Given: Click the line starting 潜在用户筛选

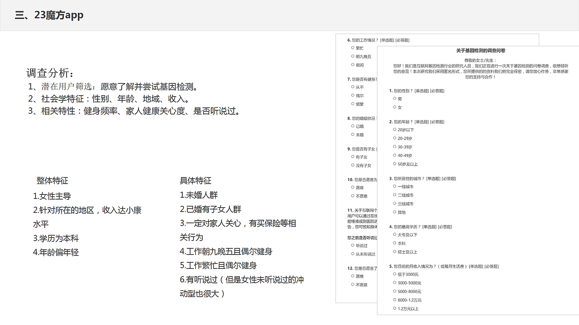Looking at the screenshot, I should click(x=113, y=87).
